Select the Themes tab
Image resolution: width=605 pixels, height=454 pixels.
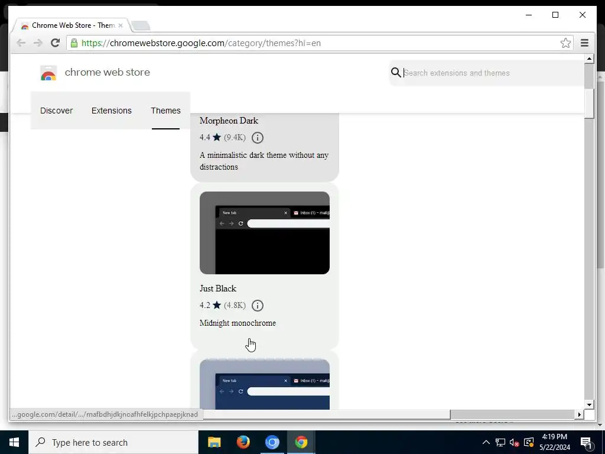pyautogui.click(x=165, y=111)
